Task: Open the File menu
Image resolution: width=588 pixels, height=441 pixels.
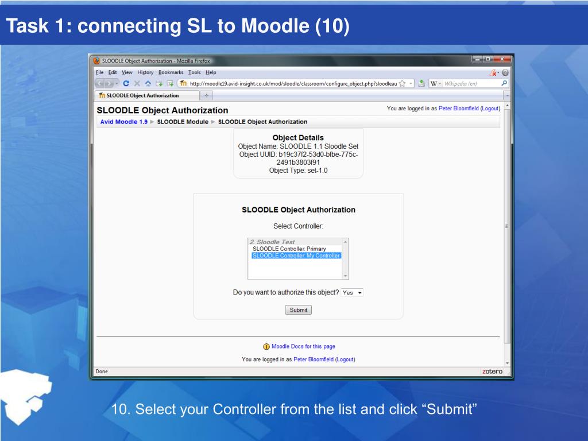Action: tap(99, 72)
